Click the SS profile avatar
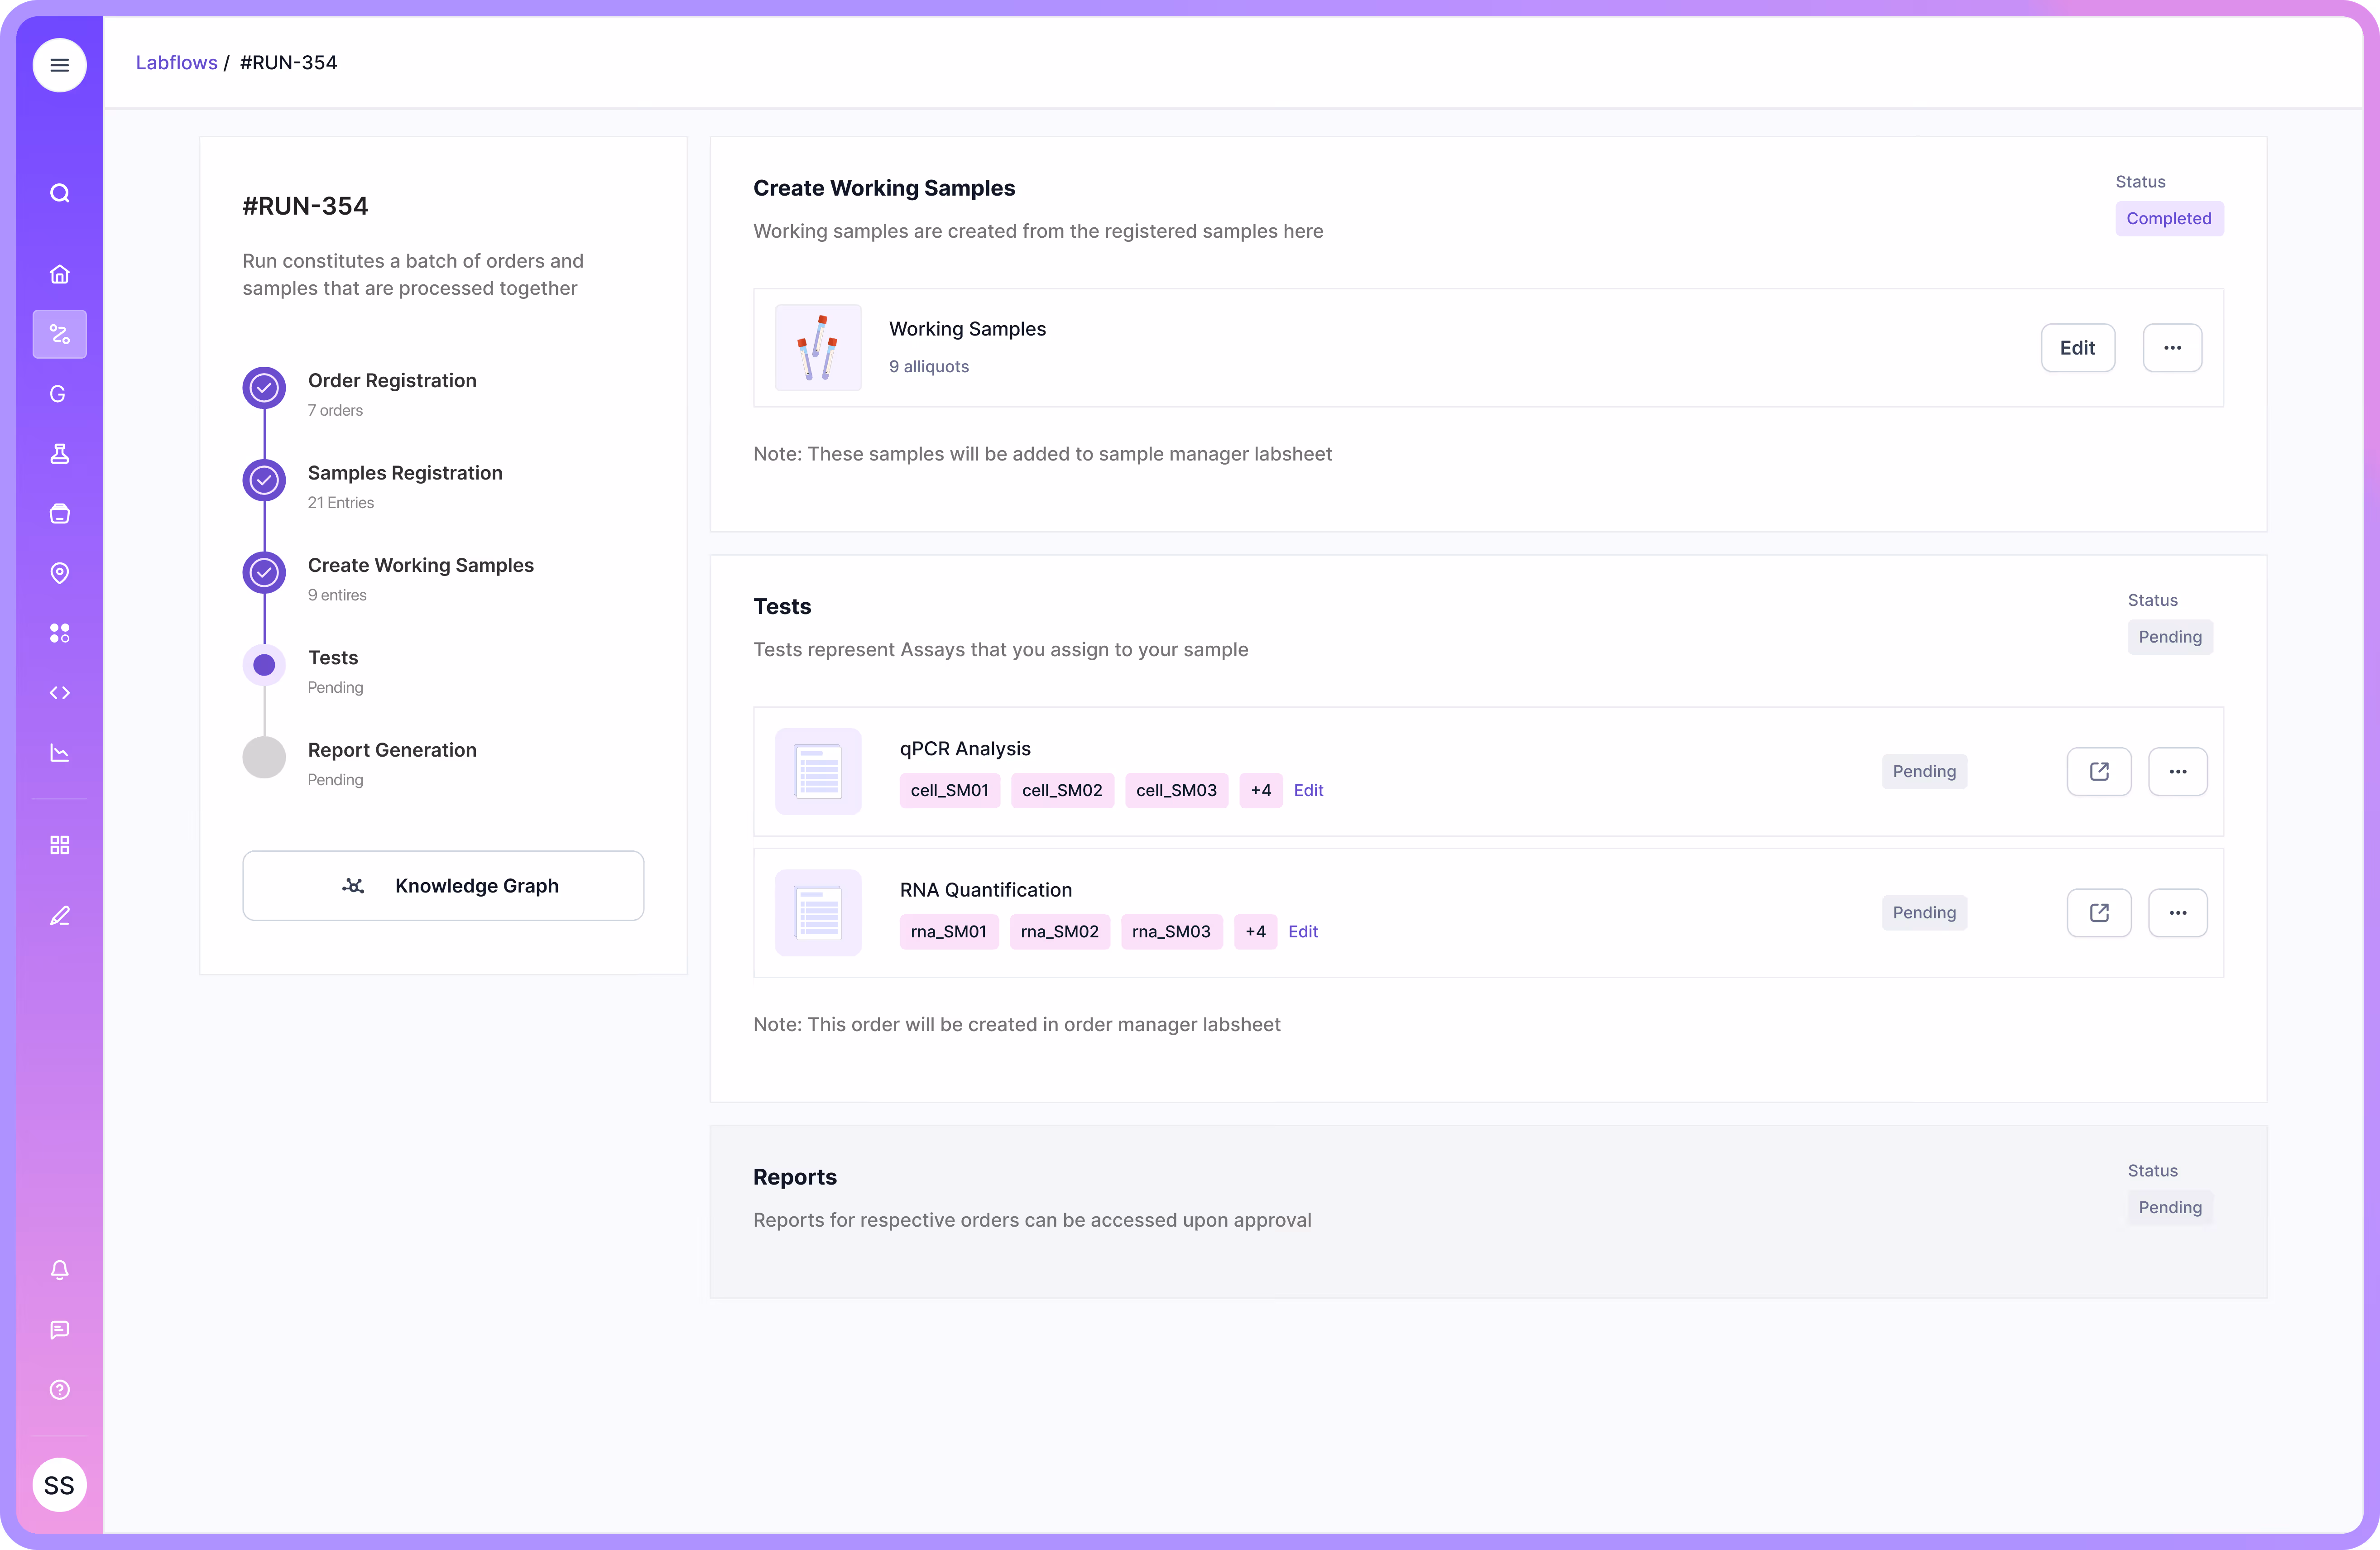Viewport: 2380px width, 1550px height. 59,1485
